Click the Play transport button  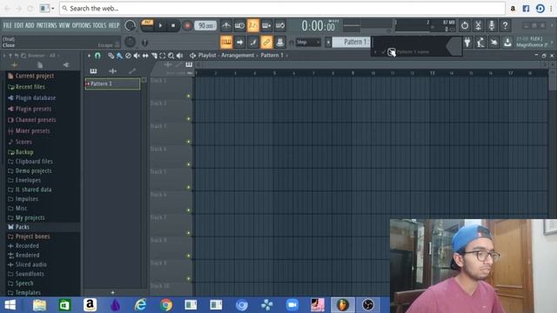[160, 25]
